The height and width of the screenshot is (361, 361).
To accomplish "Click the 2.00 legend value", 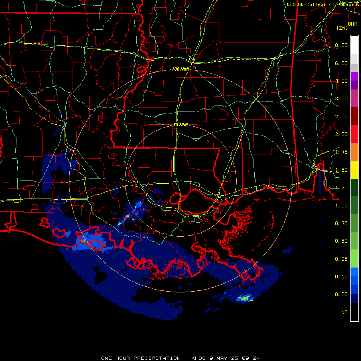I will coord(341,134).
